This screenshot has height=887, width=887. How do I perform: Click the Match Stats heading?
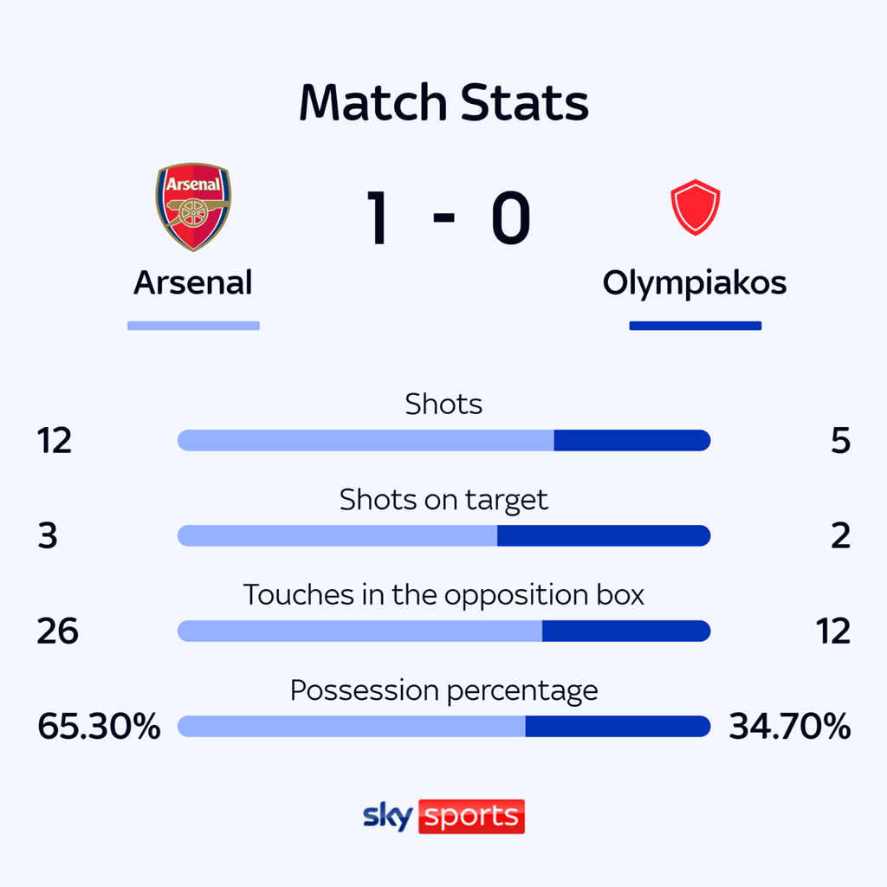pyautogui.click(x=443, y=103)
